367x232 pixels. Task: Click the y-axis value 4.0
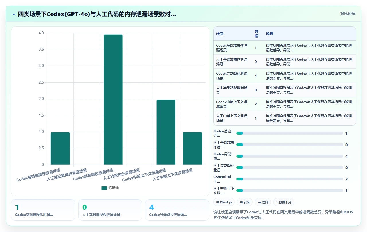[41, 33]
